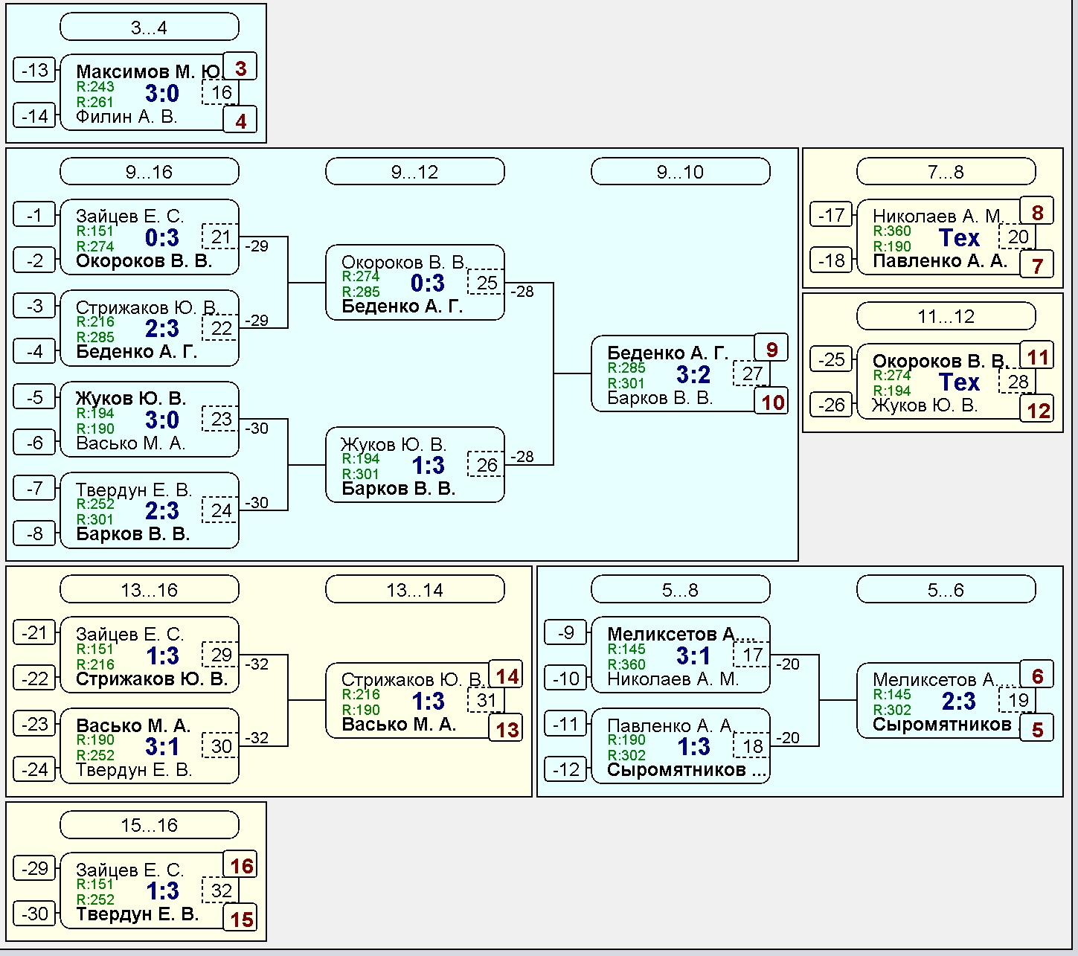The height and width of the screenshot is (956, 1078).
Task: Click the place 7 badge
Action: (1037, 265)
